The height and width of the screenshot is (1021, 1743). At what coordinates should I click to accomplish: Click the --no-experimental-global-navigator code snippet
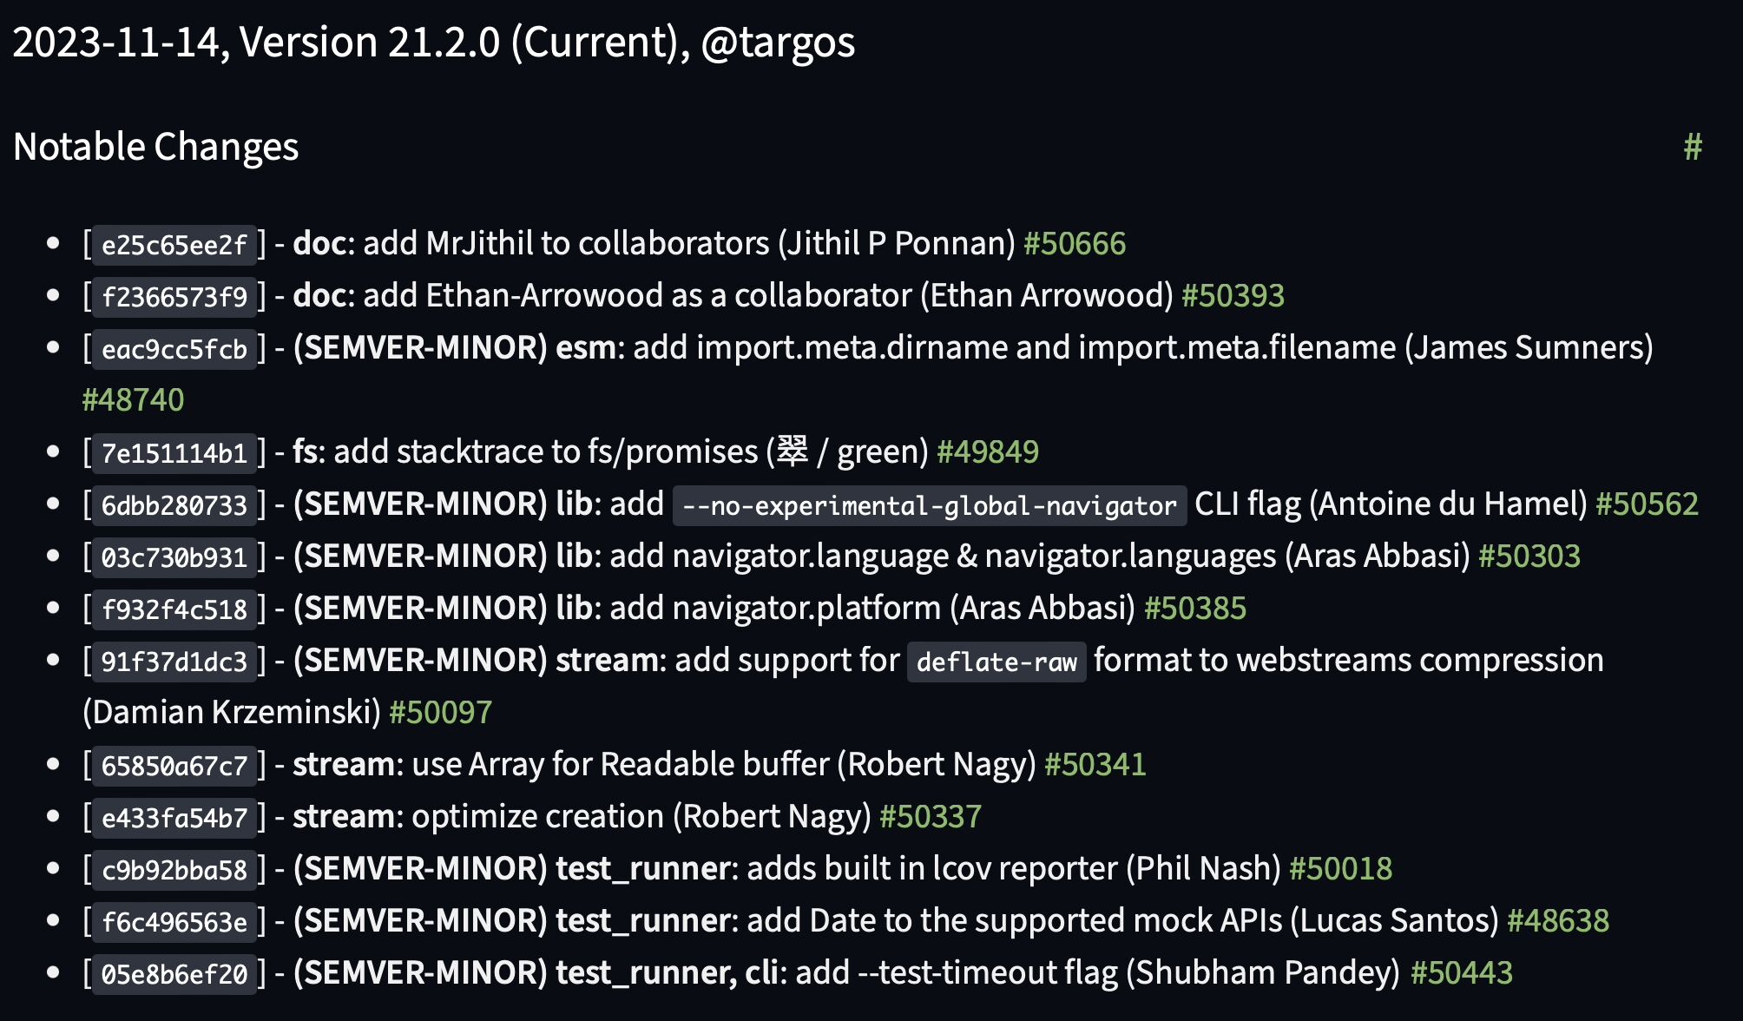(x=930, y=505)
